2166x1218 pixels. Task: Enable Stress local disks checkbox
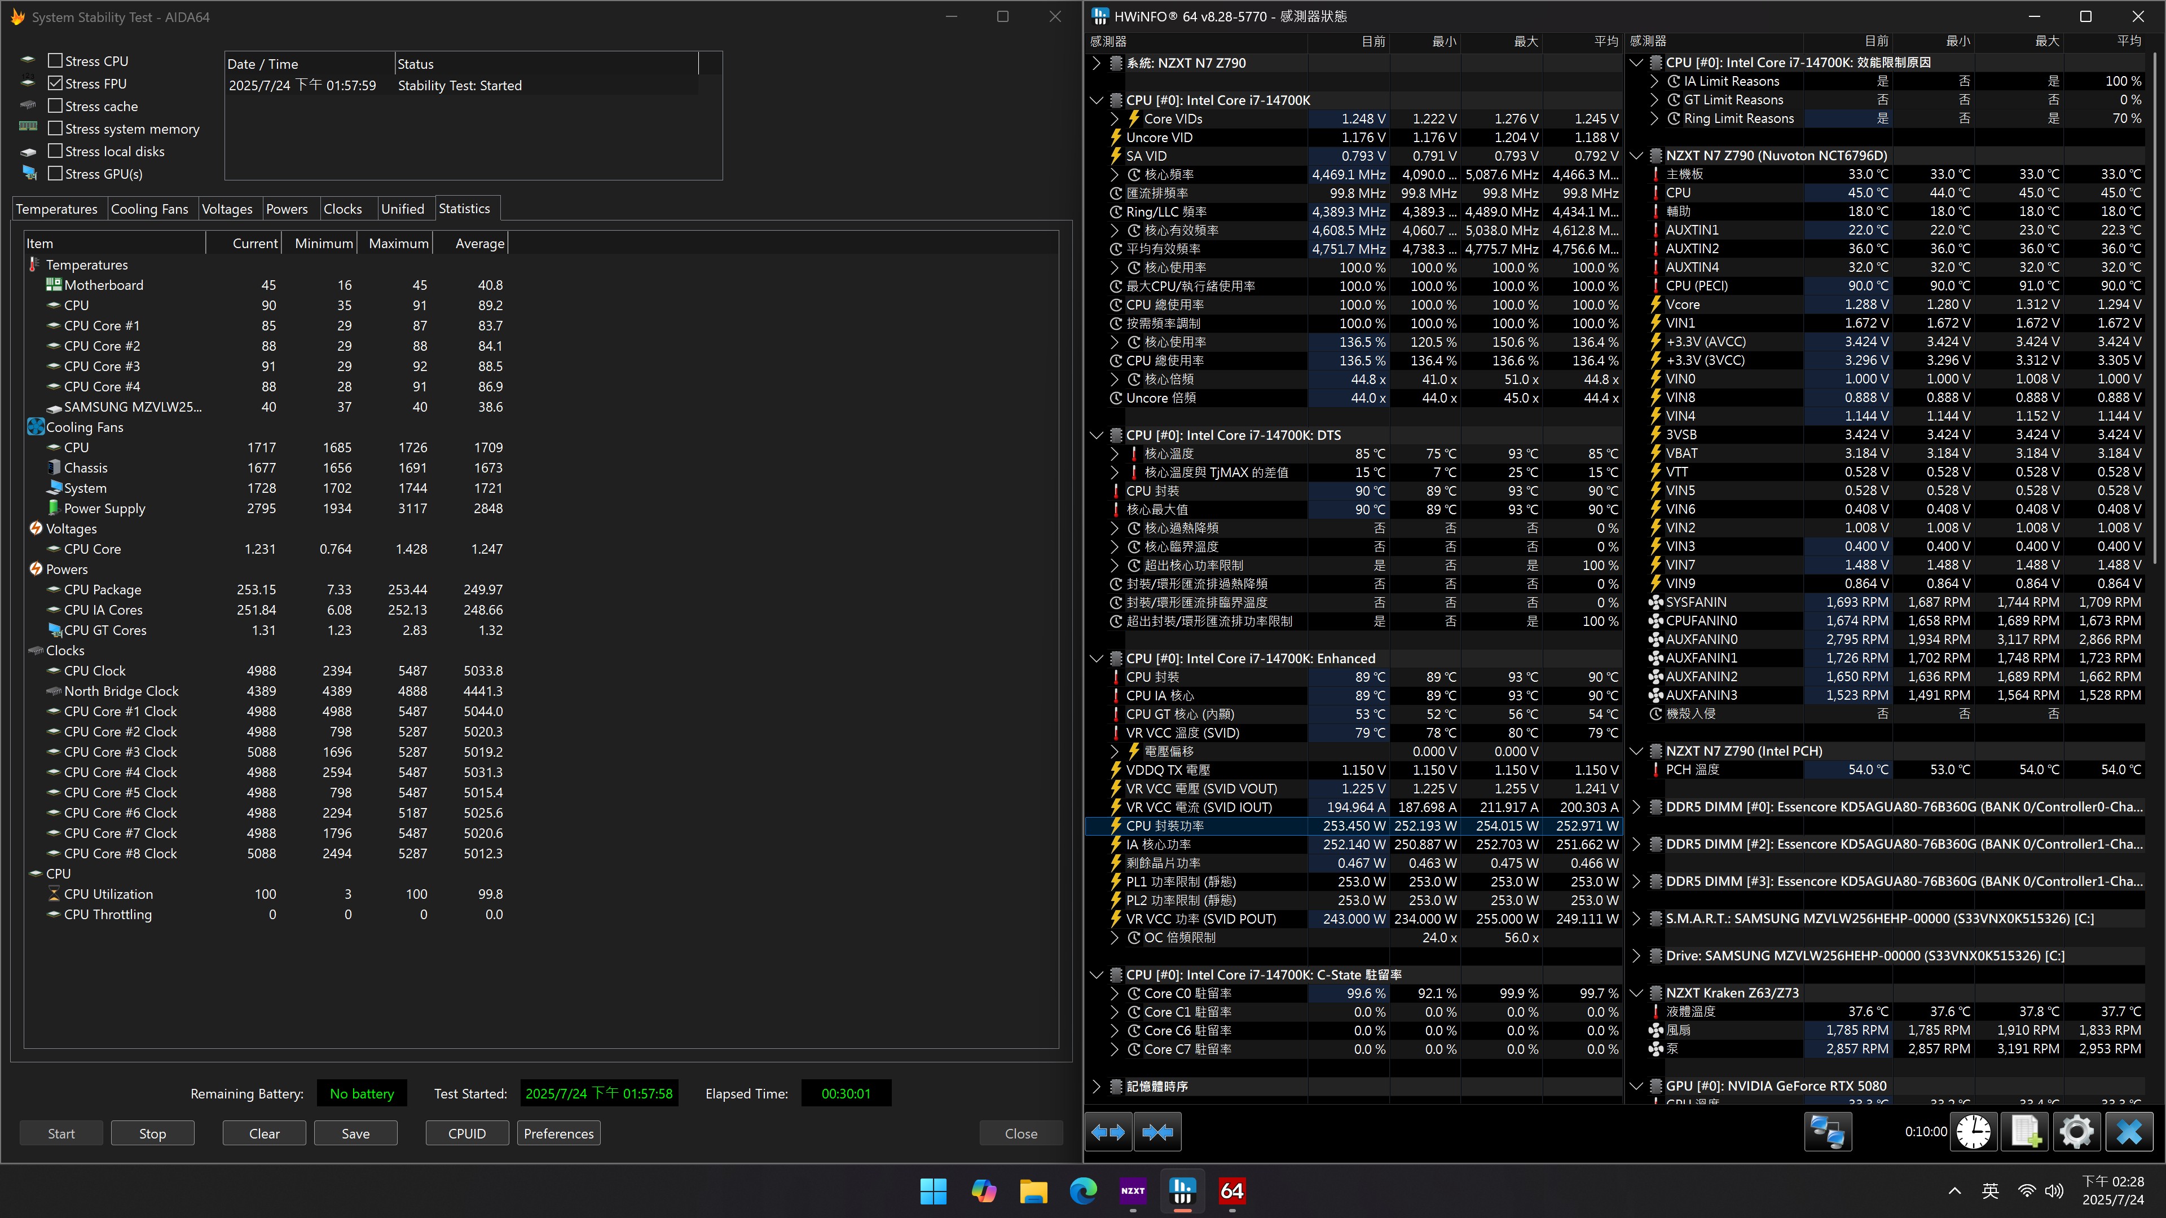click(x=55, y=151)
